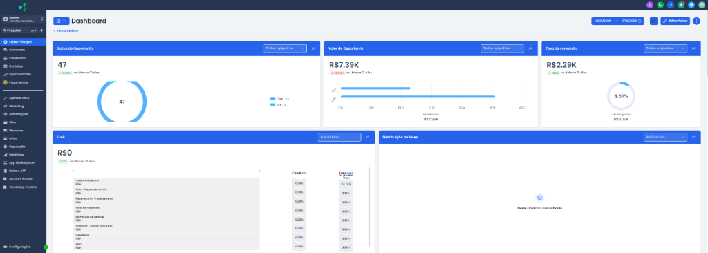
Task: Click the Relatórios bar chart icon
Action: (x=5, y=155)
